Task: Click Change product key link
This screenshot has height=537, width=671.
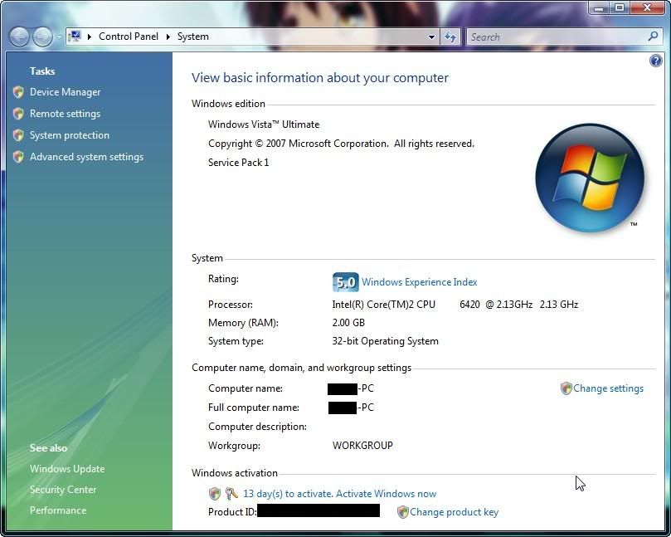Action: [x=454, y=512]
